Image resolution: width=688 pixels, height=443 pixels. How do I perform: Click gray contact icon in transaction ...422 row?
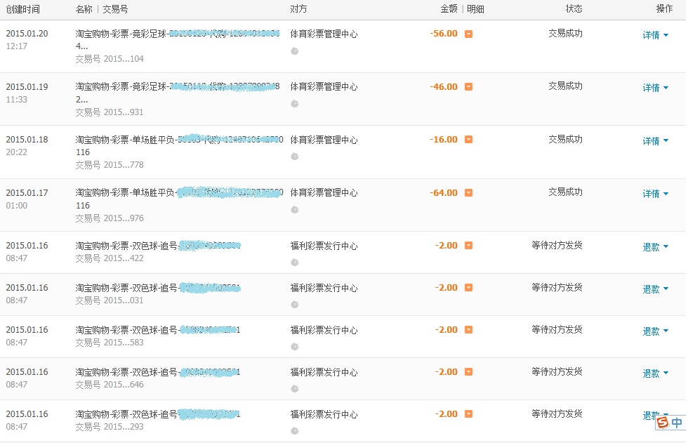tap(295, 263)
